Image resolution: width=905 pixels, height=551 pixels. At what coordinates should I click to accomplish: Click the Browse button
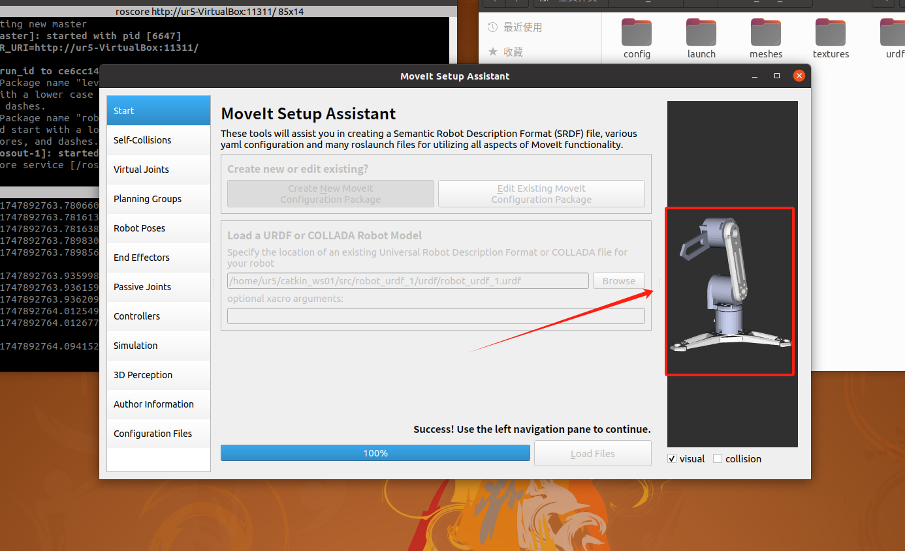pyautogui.click(x=618, y=281)
